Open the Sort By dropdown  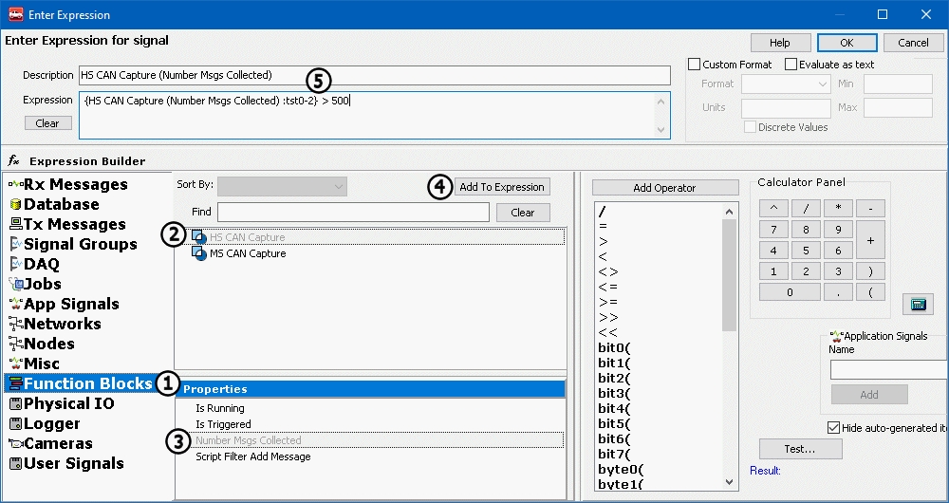click(x=282, y=187)
